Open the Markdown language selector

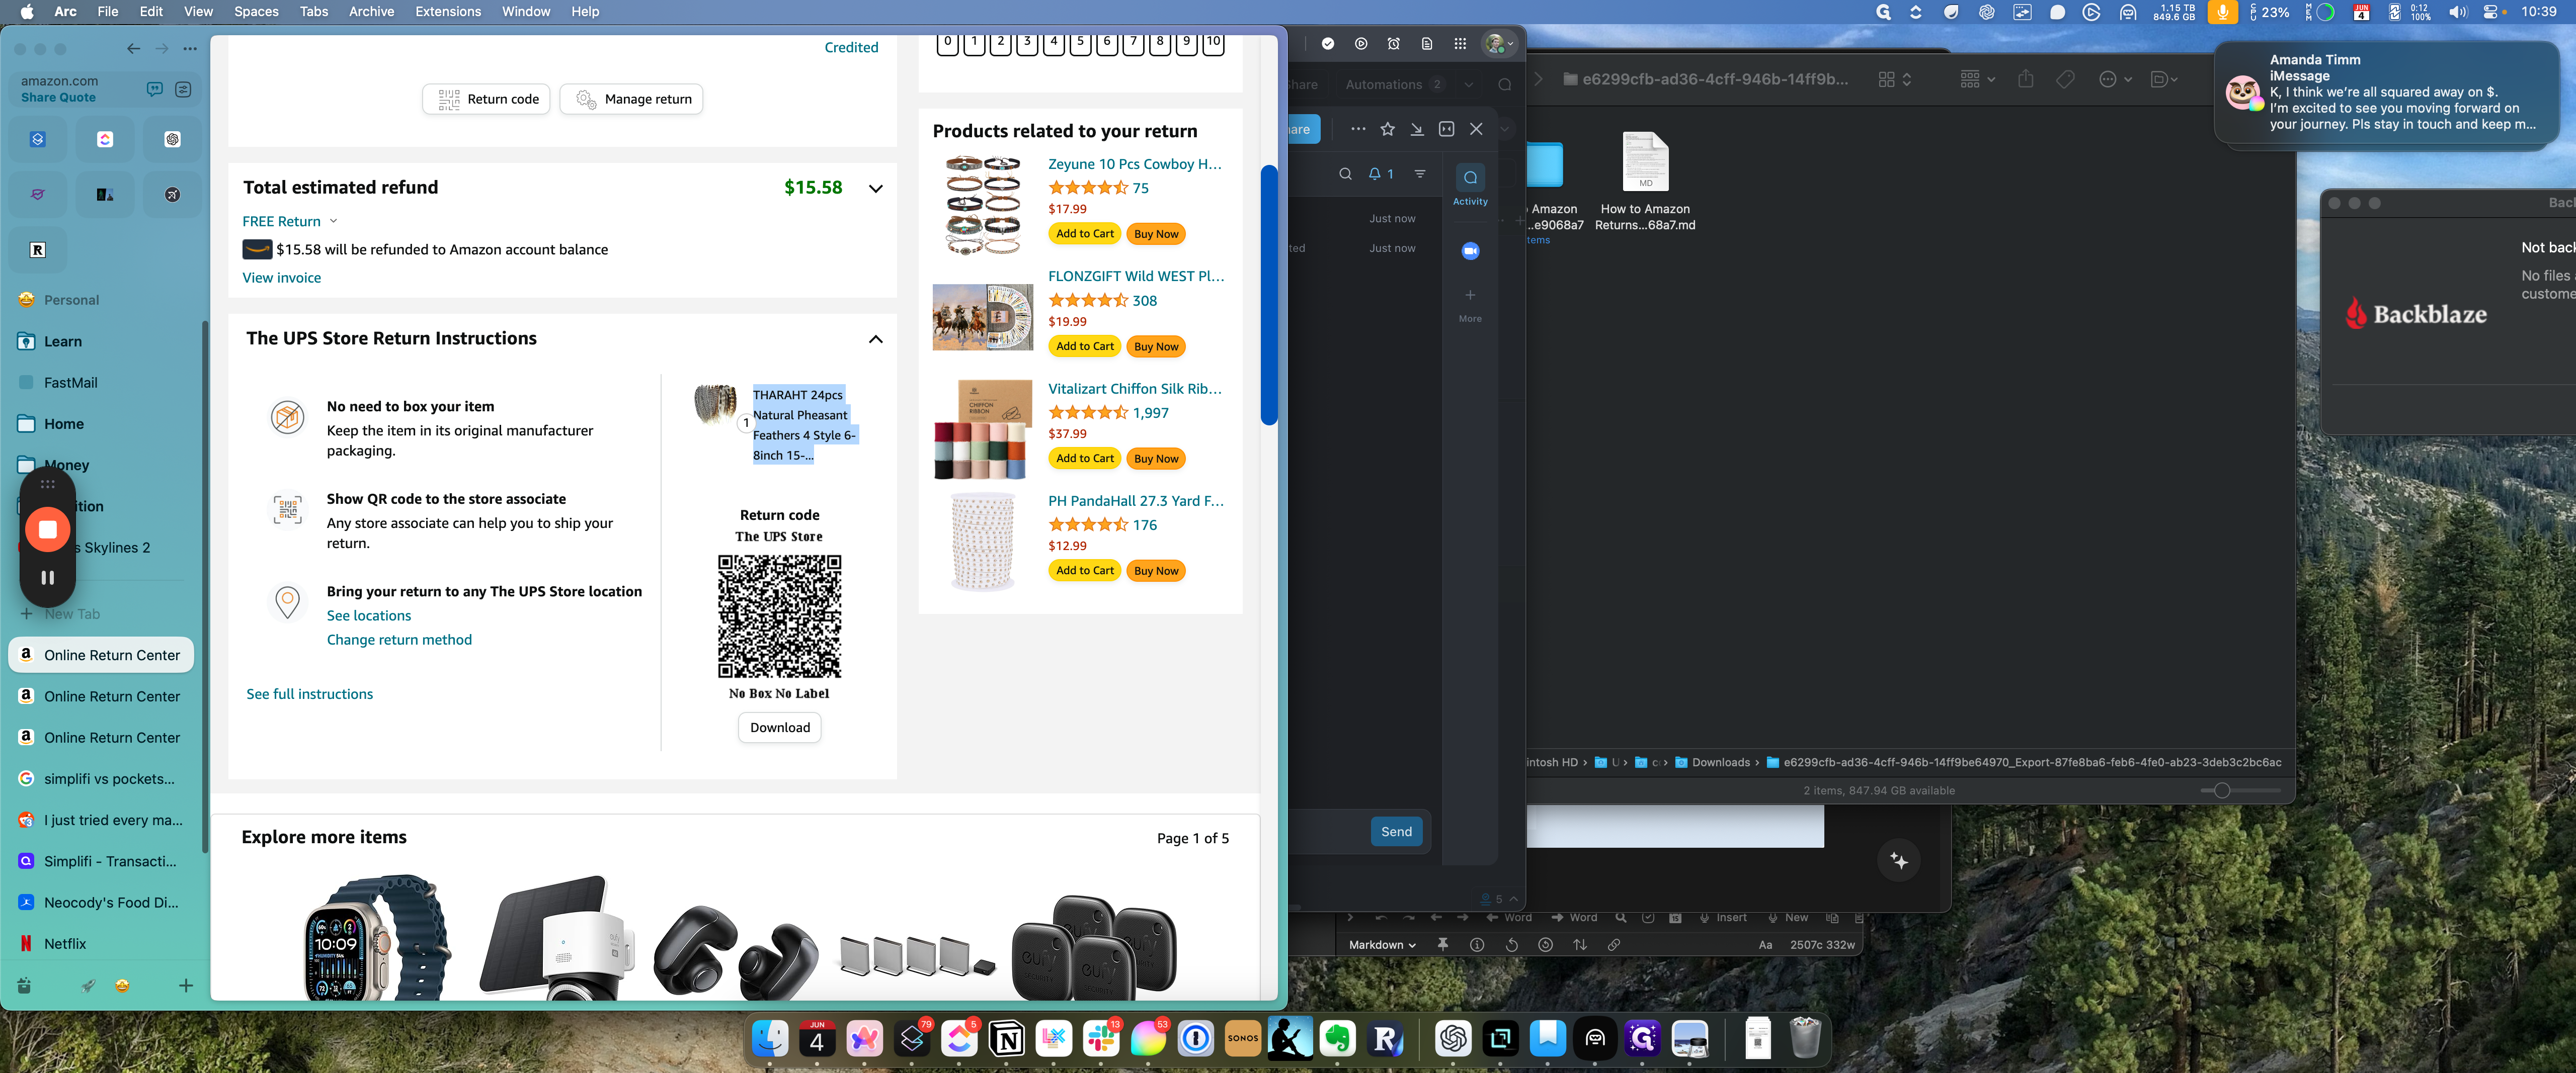(1381, 944)
